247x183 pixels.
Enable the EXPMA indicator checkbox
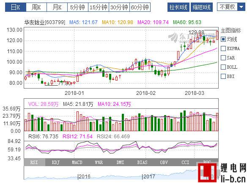click(x=223, y=48)
